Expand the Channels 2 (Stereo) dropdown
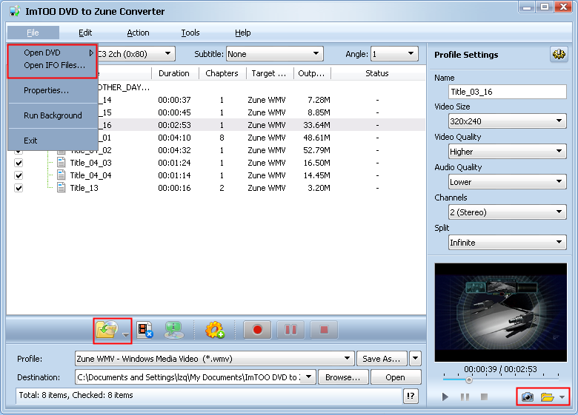578x415 pixels. (x=507, y=212)
